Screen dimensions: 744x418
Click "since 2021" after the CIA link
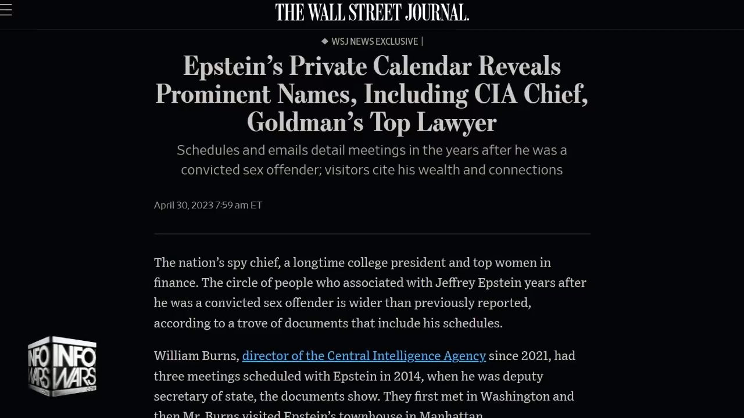[x=532, y=355]
